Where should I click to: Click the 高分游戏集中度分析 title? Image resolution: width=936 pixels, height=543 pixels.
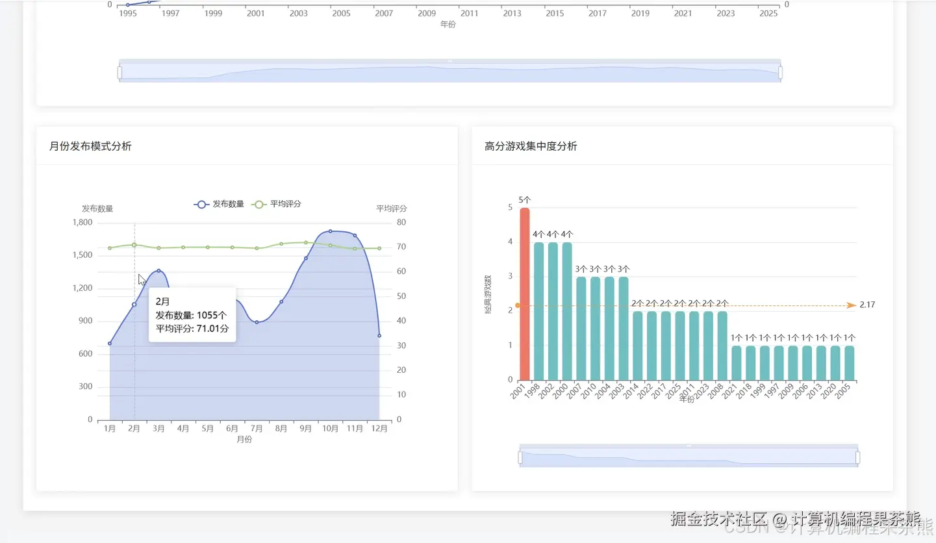pyautogui.click(x=531, y=146)
